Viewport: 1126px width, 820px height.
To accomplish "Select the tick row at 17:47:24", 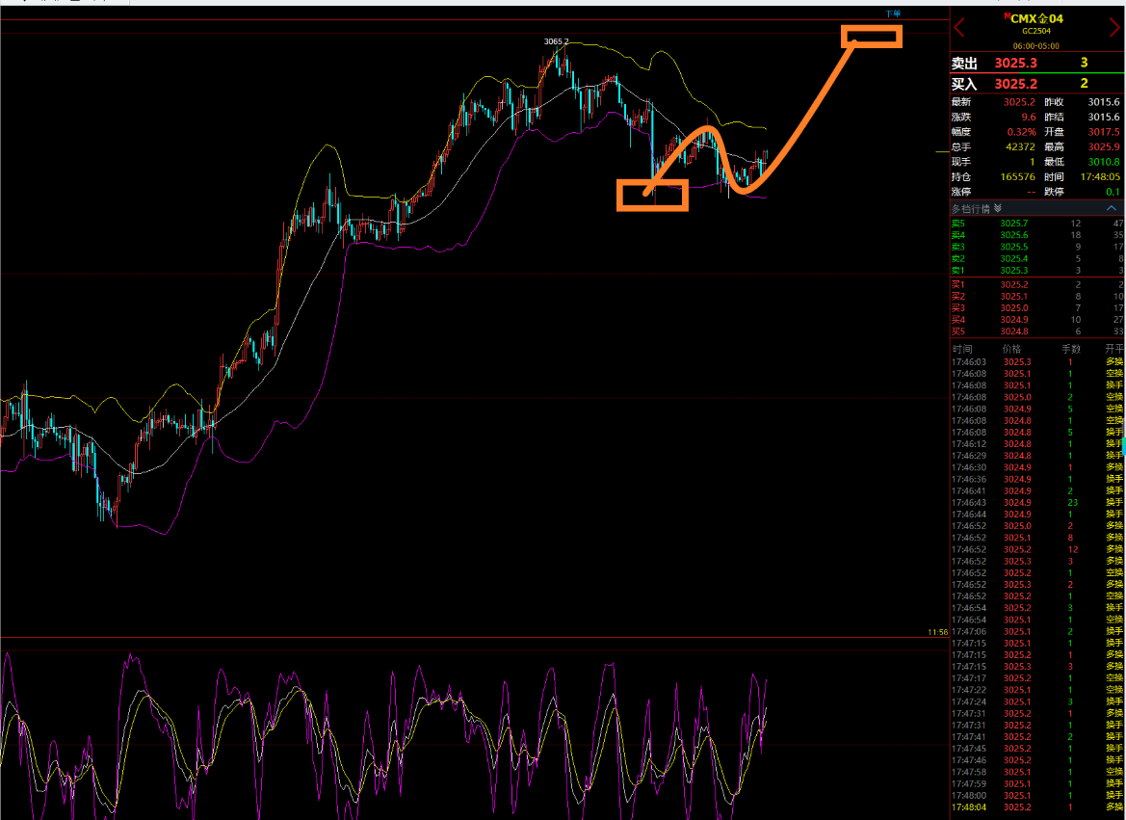I will click(x=1037, y=701).
